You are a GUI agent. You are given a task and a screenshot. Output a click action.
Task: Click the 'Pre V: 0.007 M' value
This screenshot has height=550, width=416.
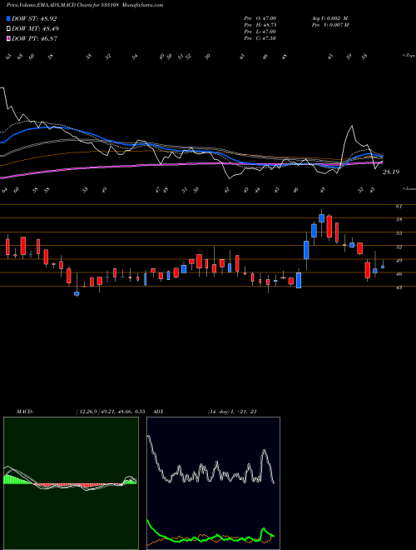pos(330,25)
